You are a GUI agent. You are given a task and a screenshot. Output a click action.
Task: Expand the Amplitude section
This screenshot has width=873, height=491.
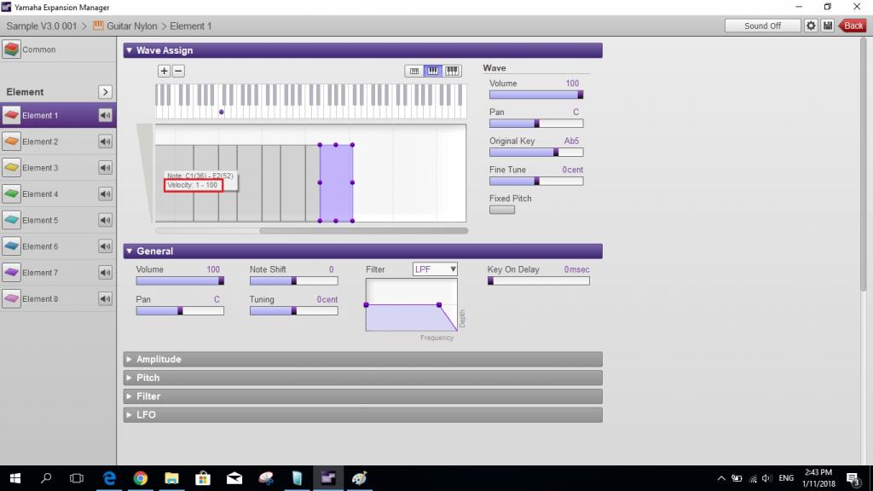(x=363, y=359)
